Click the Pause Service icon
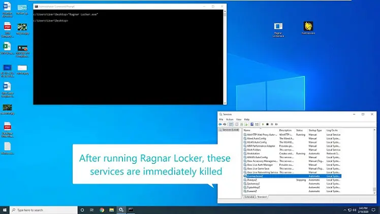The height and width of the screenshot is (214, 380). (272, 124)
